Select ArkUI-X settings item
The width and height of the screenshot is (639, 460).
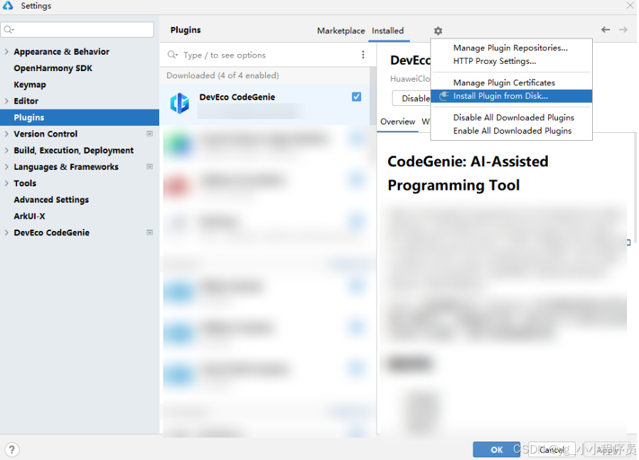tap(29, 216)
